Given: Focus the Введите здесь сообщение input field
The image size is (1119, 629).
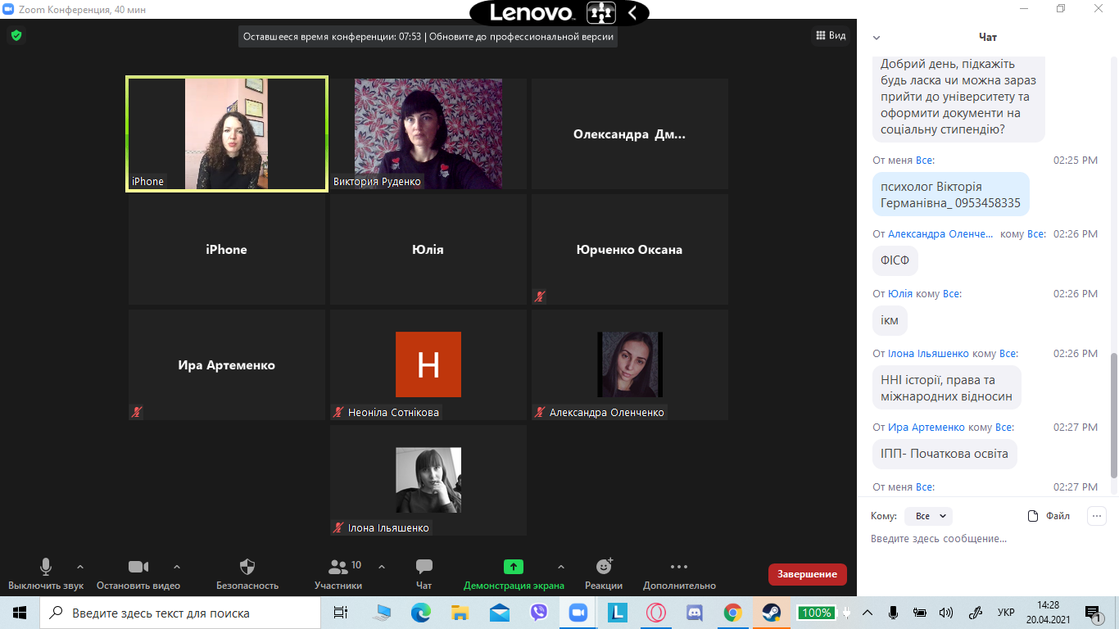Looking at the screenshot, I should (987, 538).
